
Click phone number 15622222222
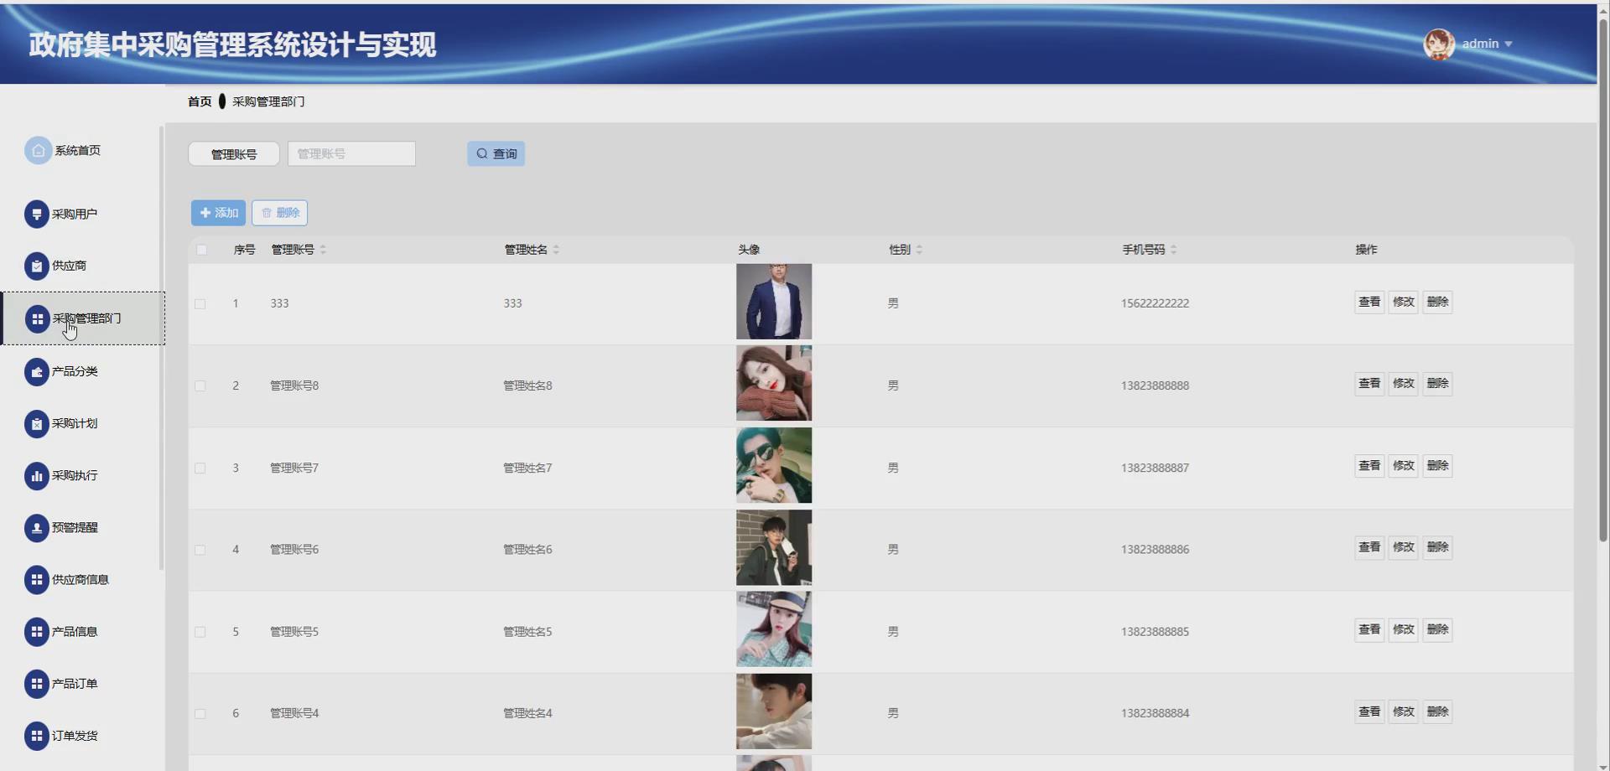point(1155,303)
